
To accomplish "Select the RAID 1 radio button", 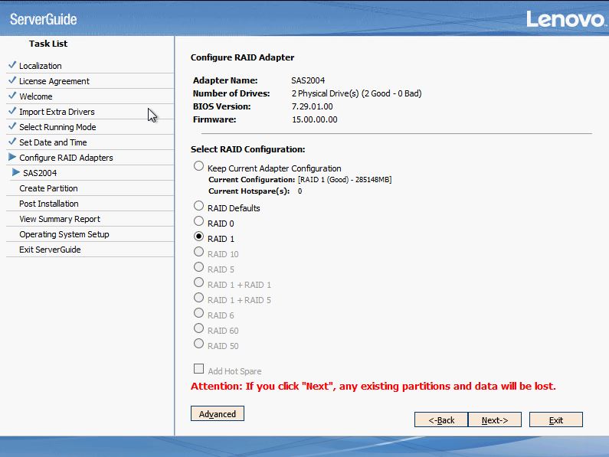I will pyautogui.click(x=198, y=237).
